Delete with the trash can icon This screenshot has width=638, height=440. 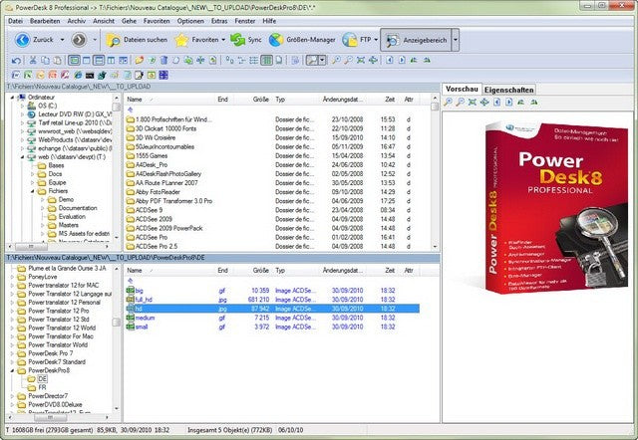click(x=163, y=61)
